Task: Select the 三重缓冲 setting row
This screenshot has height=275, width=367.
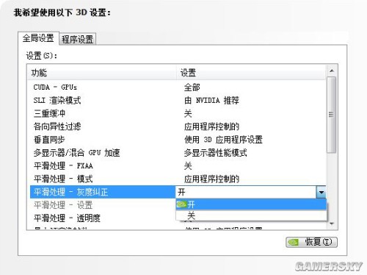Action: [x=178, y=113]
